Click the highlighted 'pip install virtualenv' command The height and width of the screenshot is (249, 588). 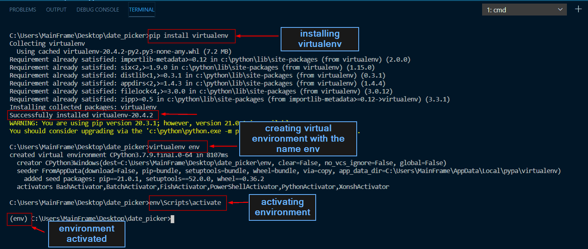coord(191,36)
